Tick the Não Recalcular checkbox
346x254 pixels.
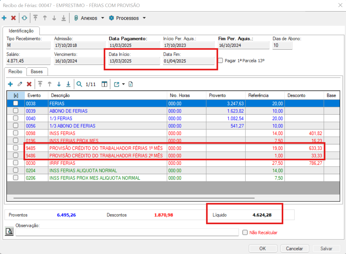(245, 232)
